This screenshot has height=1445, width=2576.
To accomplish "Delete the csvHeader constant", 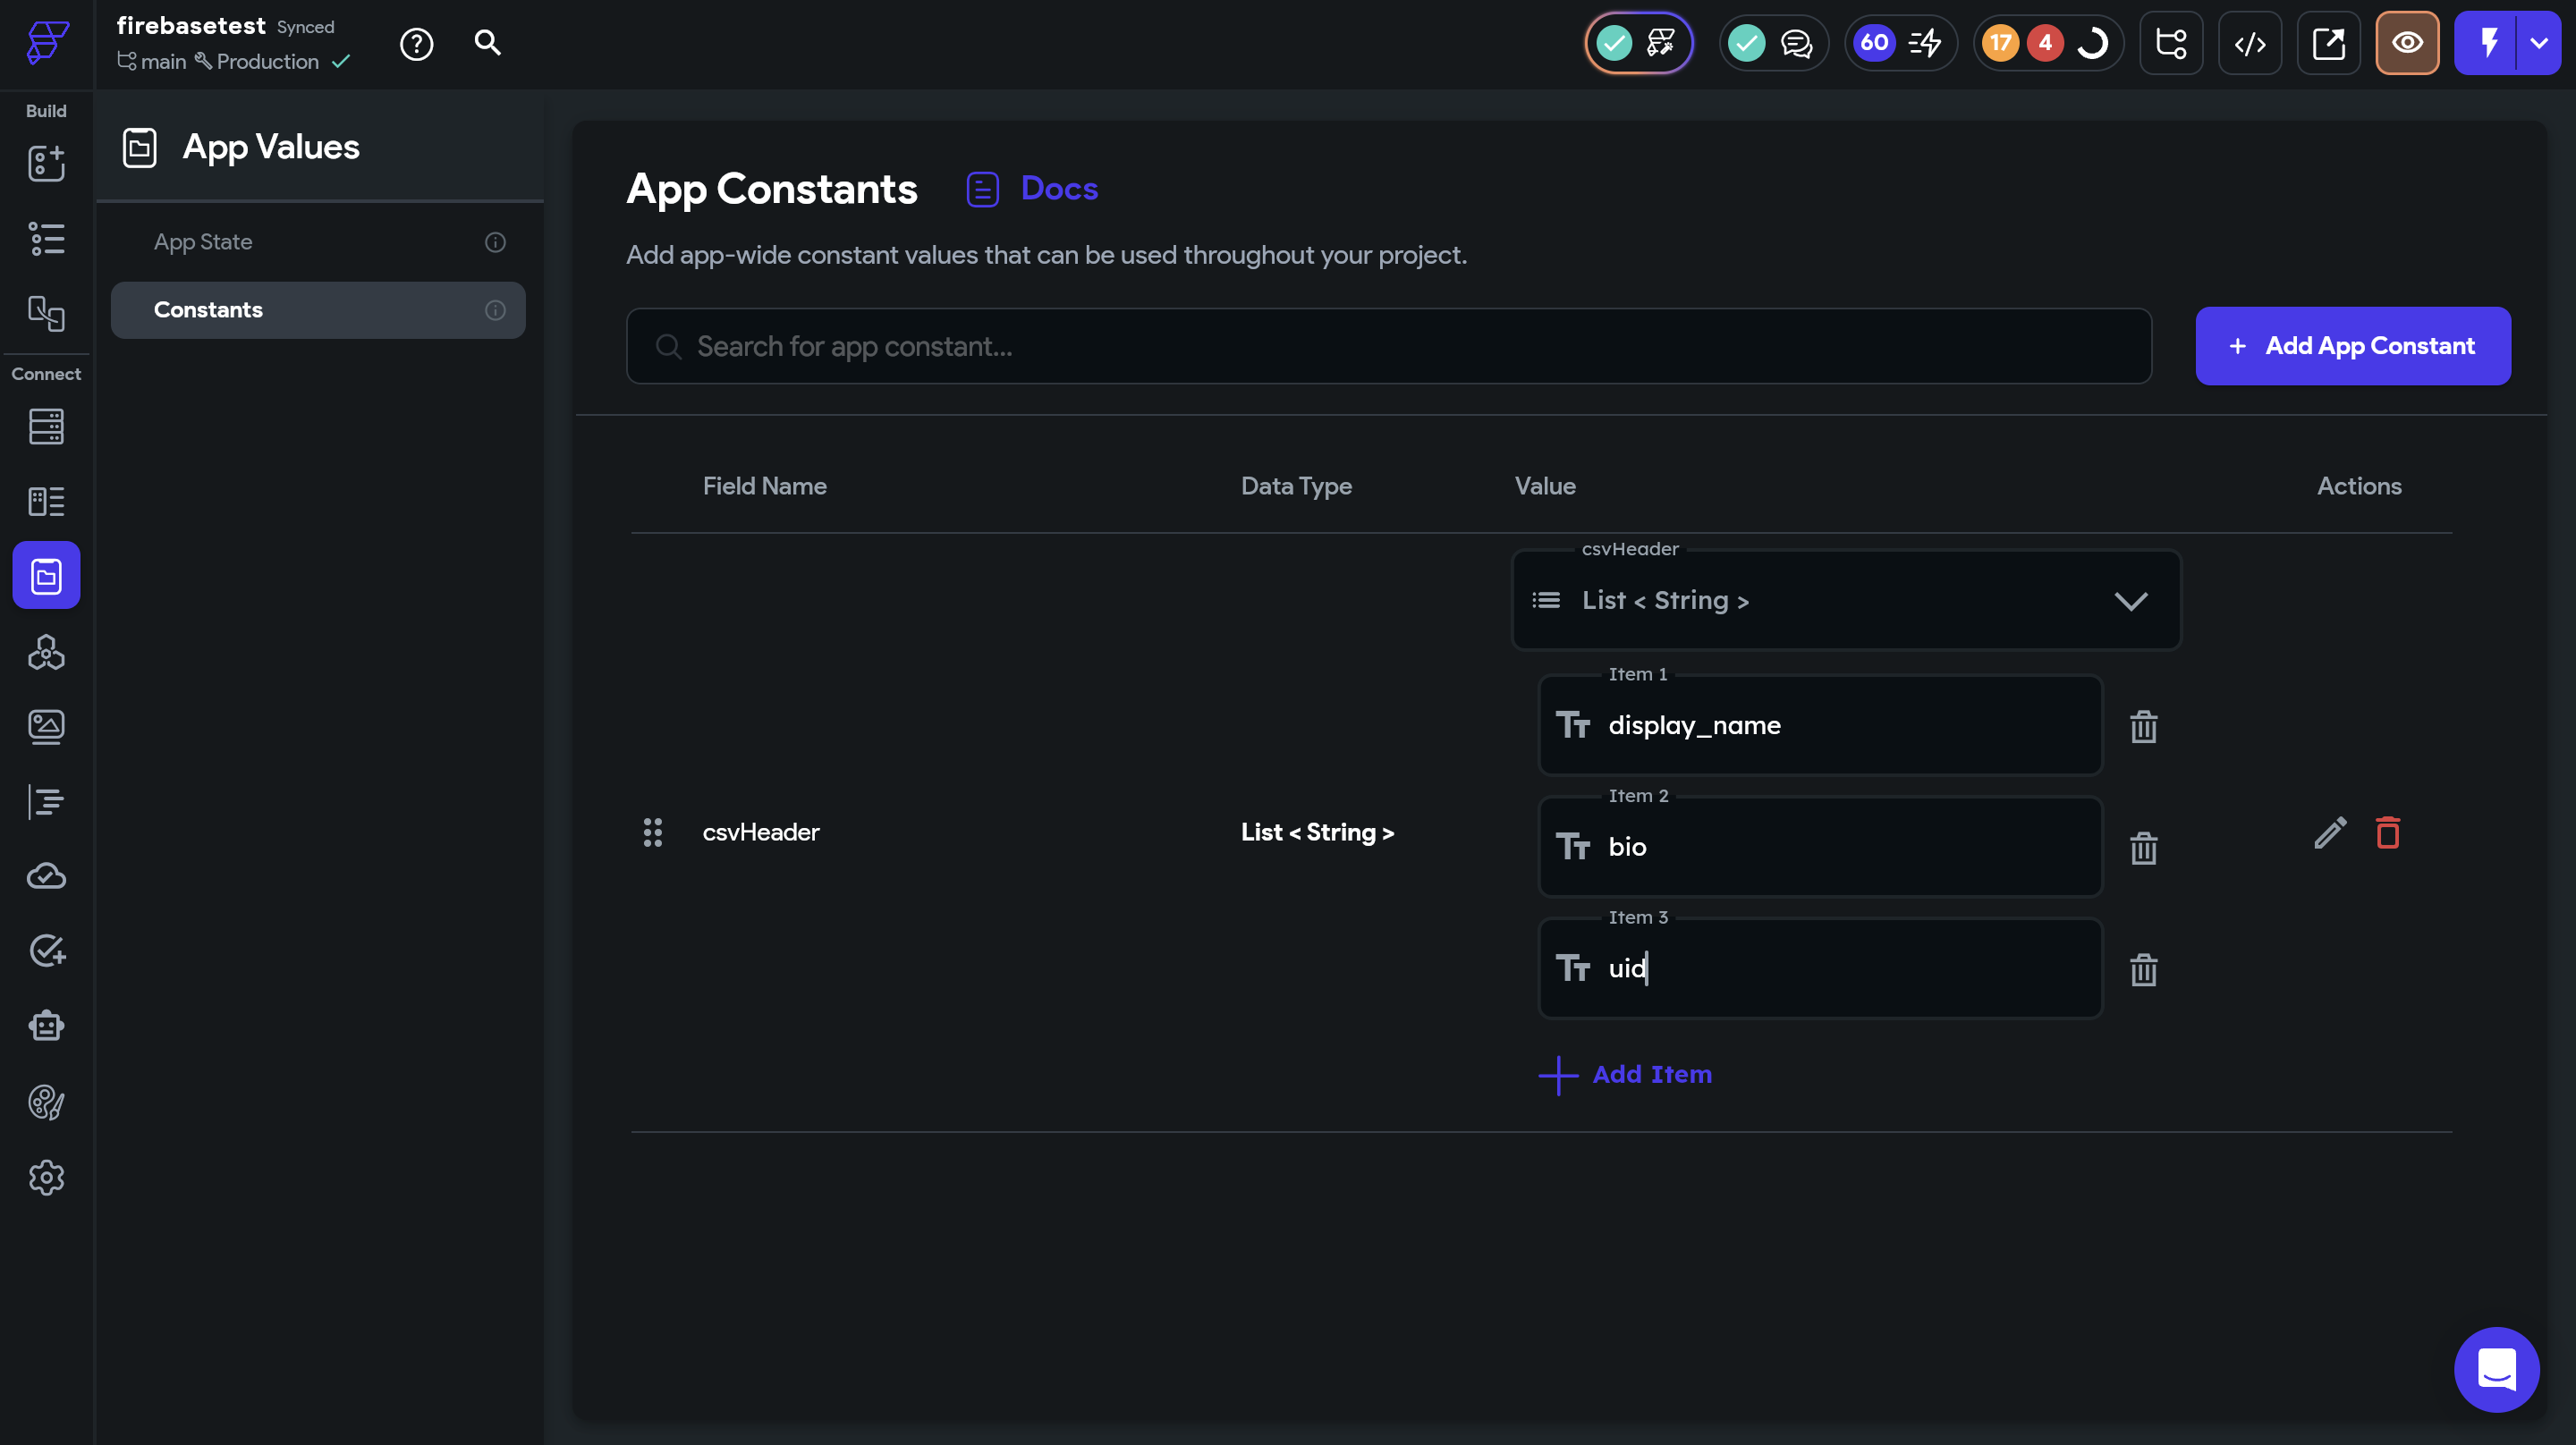I will point(2387,832).
